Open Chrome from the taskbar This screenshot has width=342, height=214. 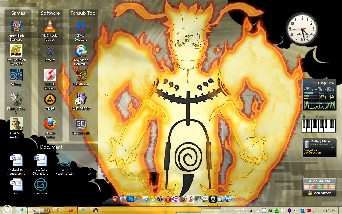tap(58, 210)
